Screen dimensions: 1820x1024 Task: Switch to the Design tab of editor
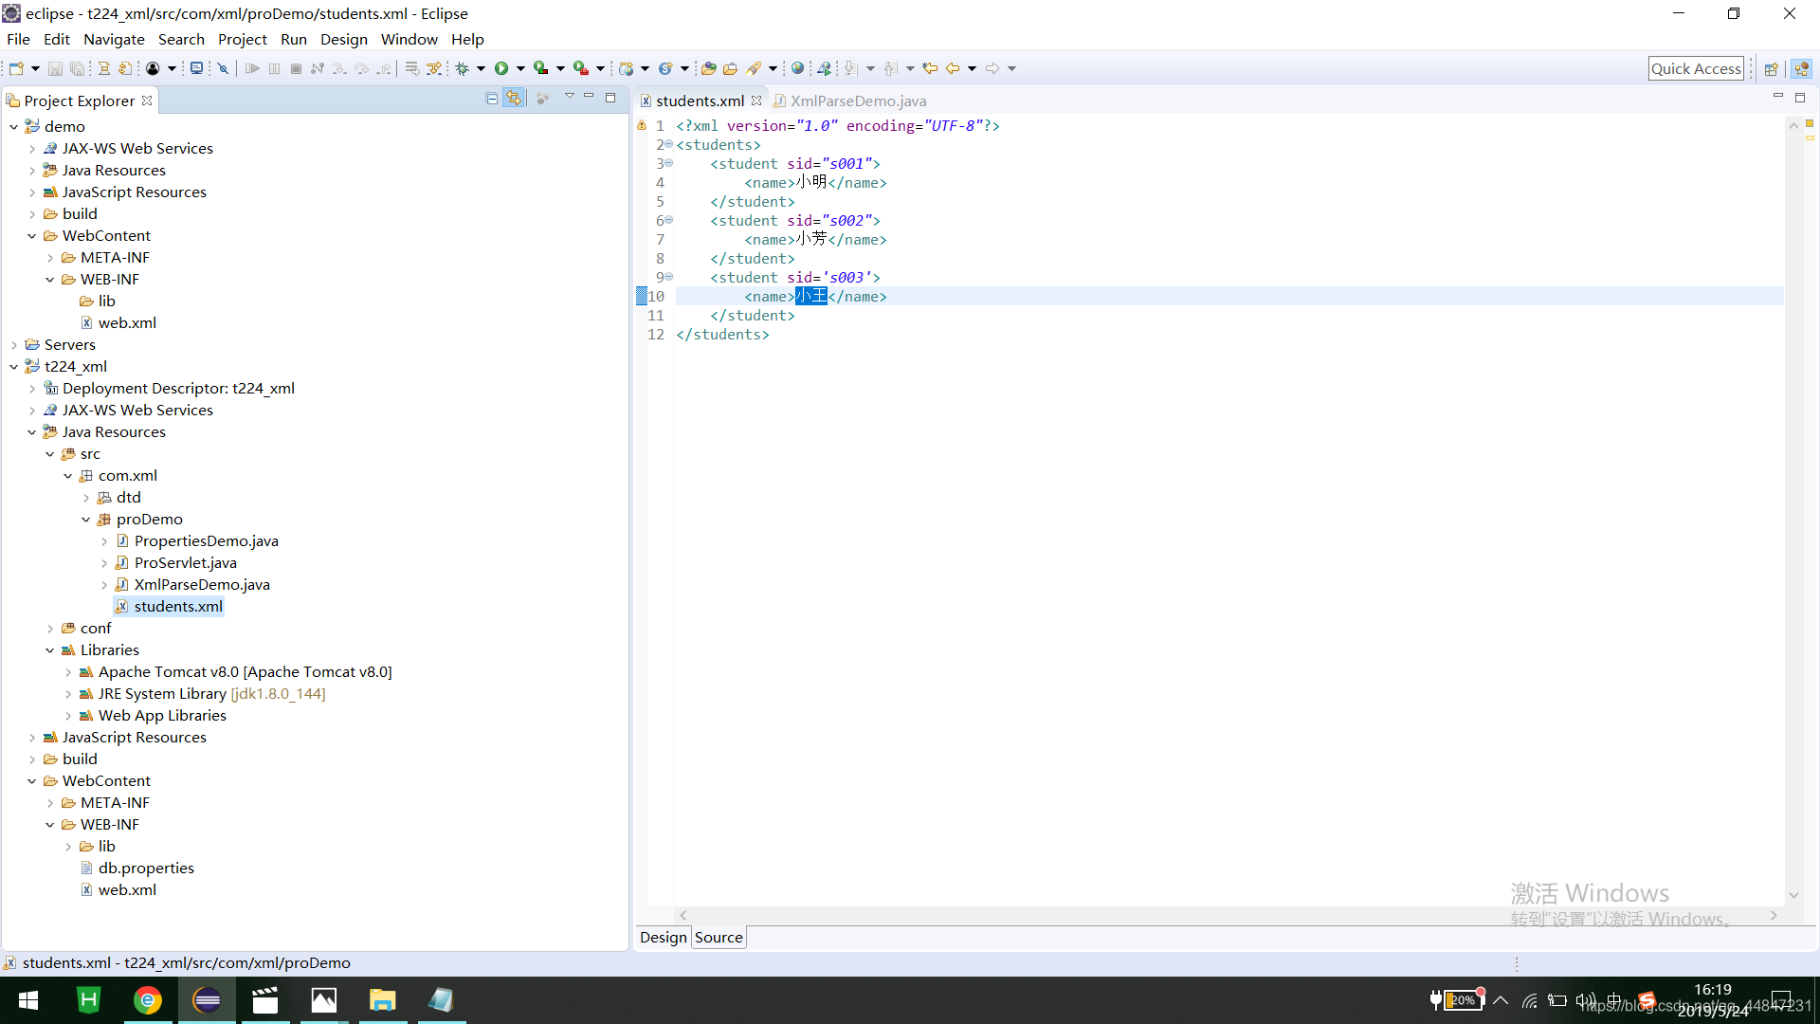663,938
